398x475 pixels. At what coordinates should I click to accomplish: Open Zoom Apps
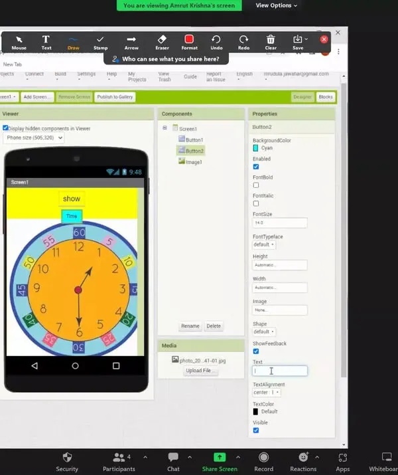click(343, 462)
